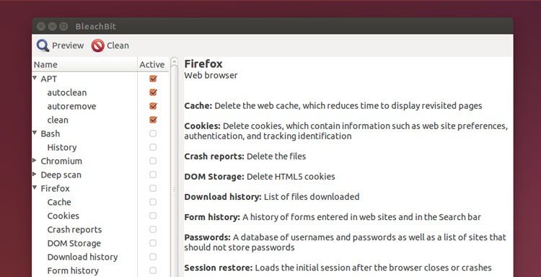Minimize the BleachBit window
541x277 pixels.
[x=52, y=26]
